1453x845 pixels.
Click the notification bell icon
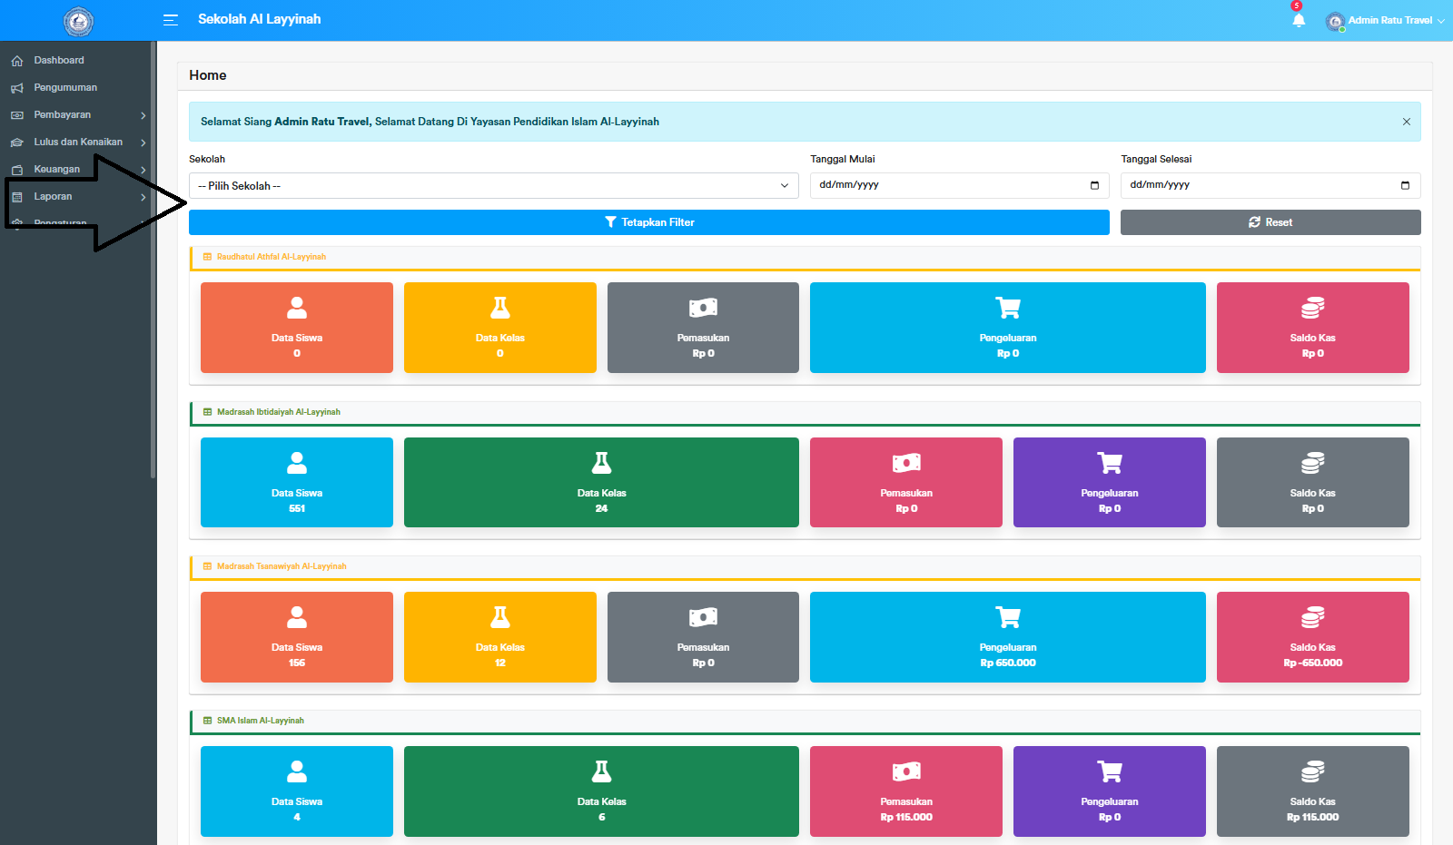coord(1298,20)
